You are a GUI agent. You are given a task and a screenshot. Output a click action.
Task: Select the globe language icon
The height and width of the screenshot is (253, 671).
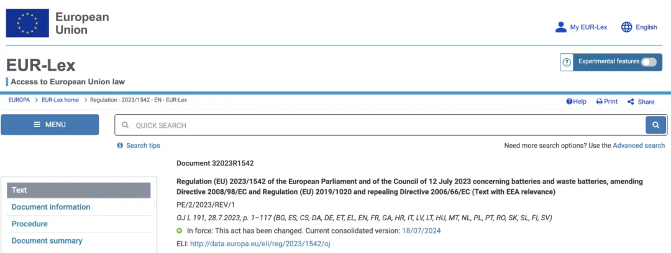tap(626, 27)
